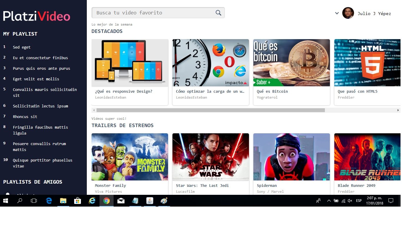Click the title 'Cómo optimzar la carga de un w…'
Screen dimensions: 402x226
(x=210, y=92)
